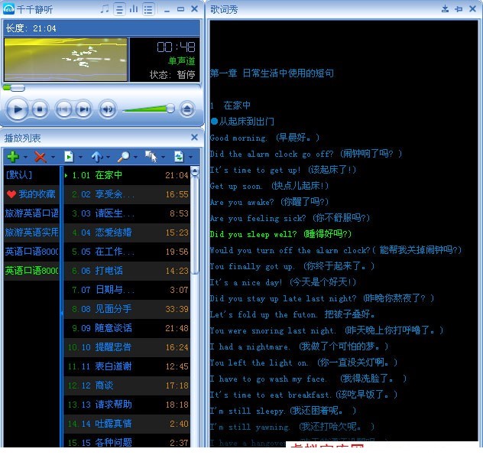Click the magnifier search icon

[x=124, y=157]
